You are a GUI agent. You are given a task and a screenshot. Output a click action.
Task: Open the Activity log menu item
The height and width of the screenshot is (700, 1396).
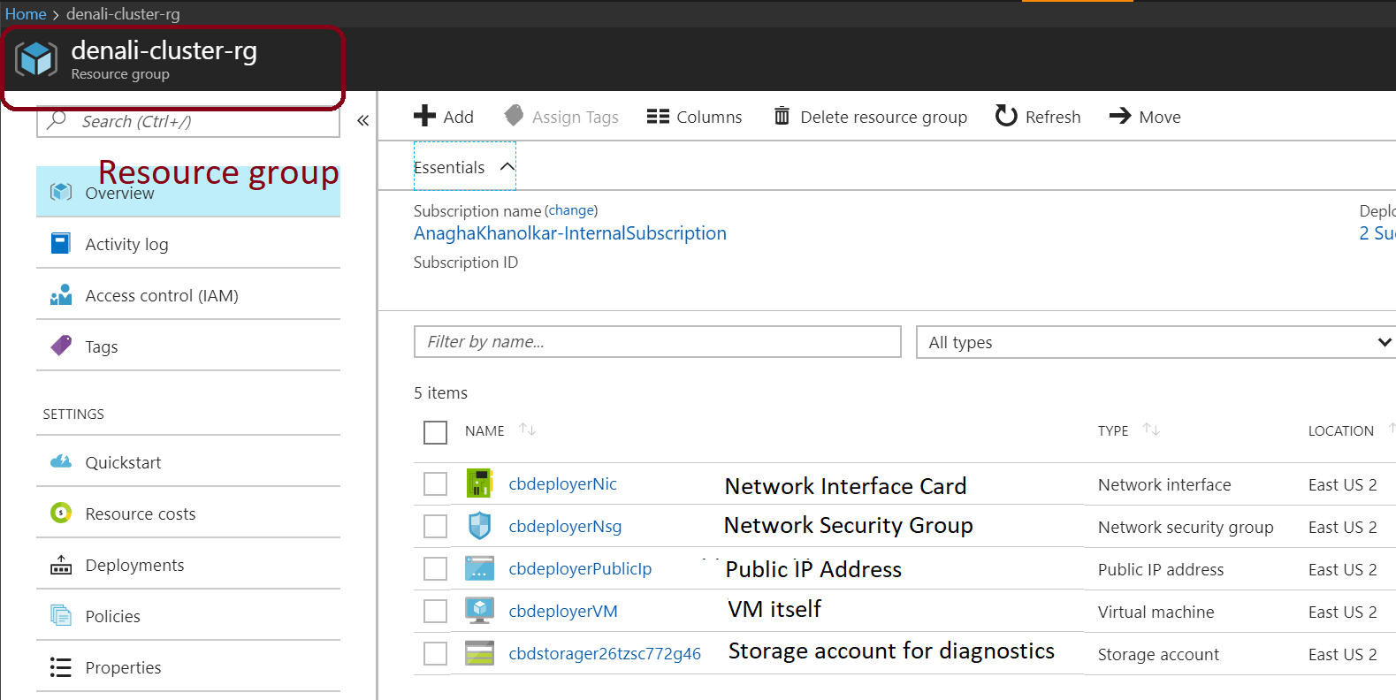pos(188,243)
